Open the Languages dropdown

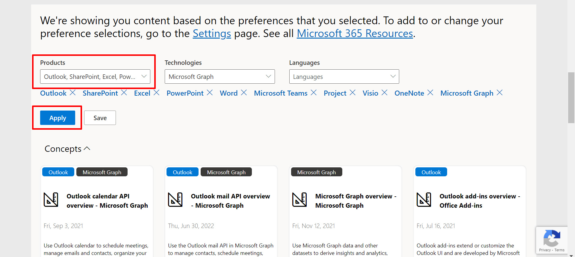point(344,77)
